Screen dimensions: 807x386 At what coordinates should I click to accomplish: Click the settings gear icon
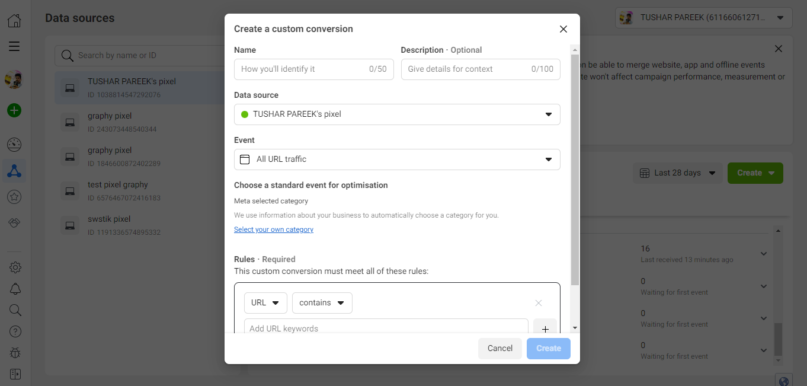pos(15,267)
